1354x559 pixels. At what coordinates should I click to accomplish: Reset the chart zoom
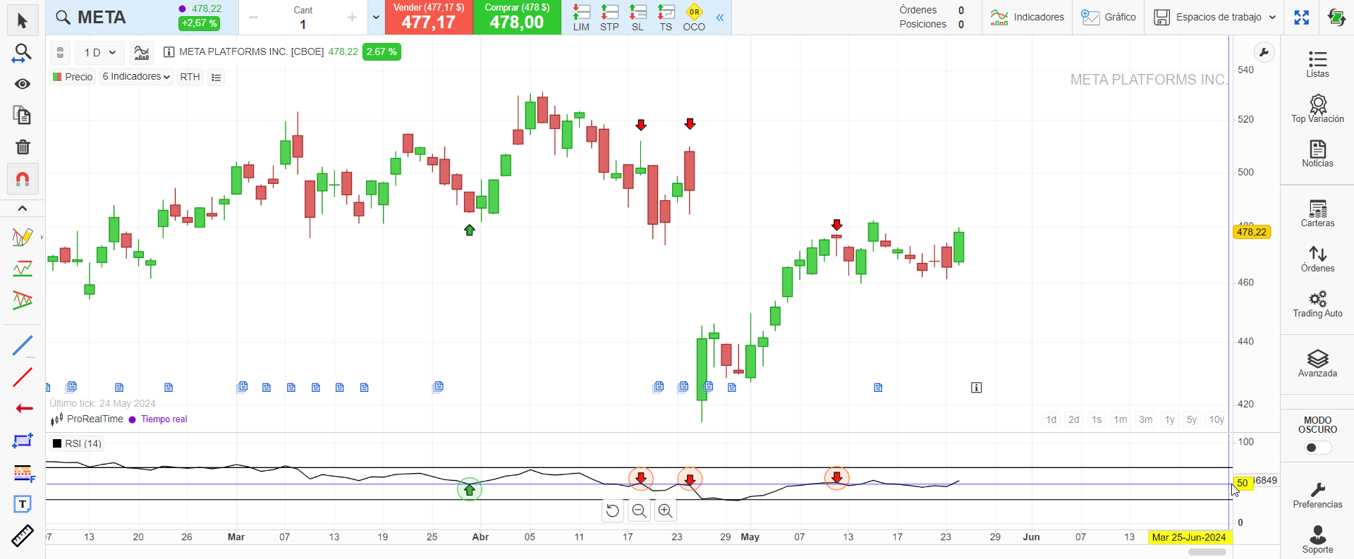tap(613, 510)
